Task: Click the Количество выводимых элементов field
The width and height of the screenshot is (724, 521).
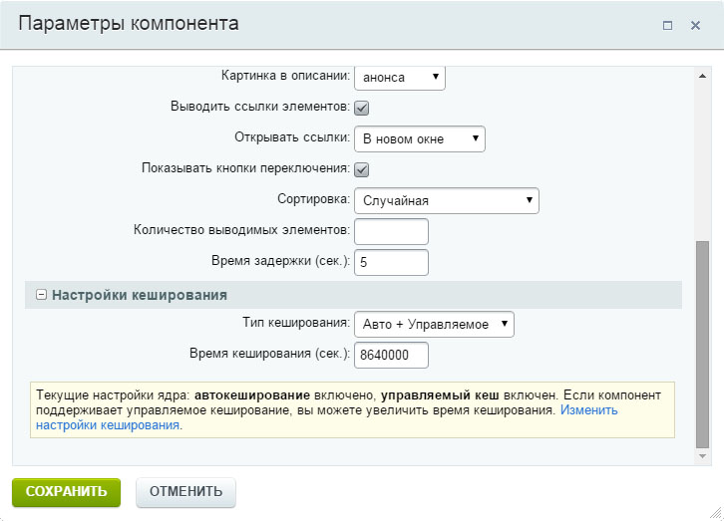Action: (x=391, y=231)
